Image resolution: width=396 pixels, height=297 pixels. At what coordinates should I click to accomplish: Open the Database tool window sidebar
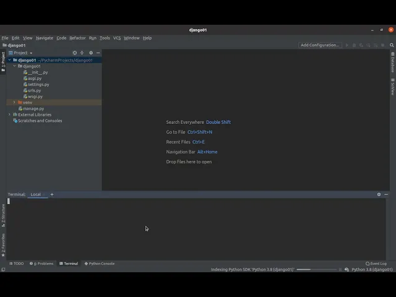[393, 62]
